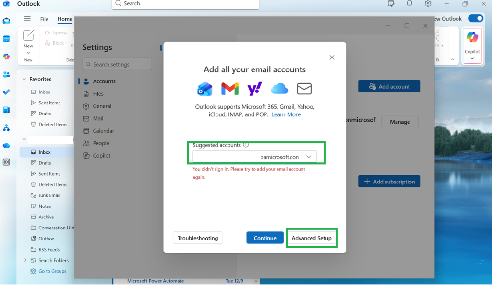
Task: Click the Ignore ribbon command
Action: click(x=56, y=33)
